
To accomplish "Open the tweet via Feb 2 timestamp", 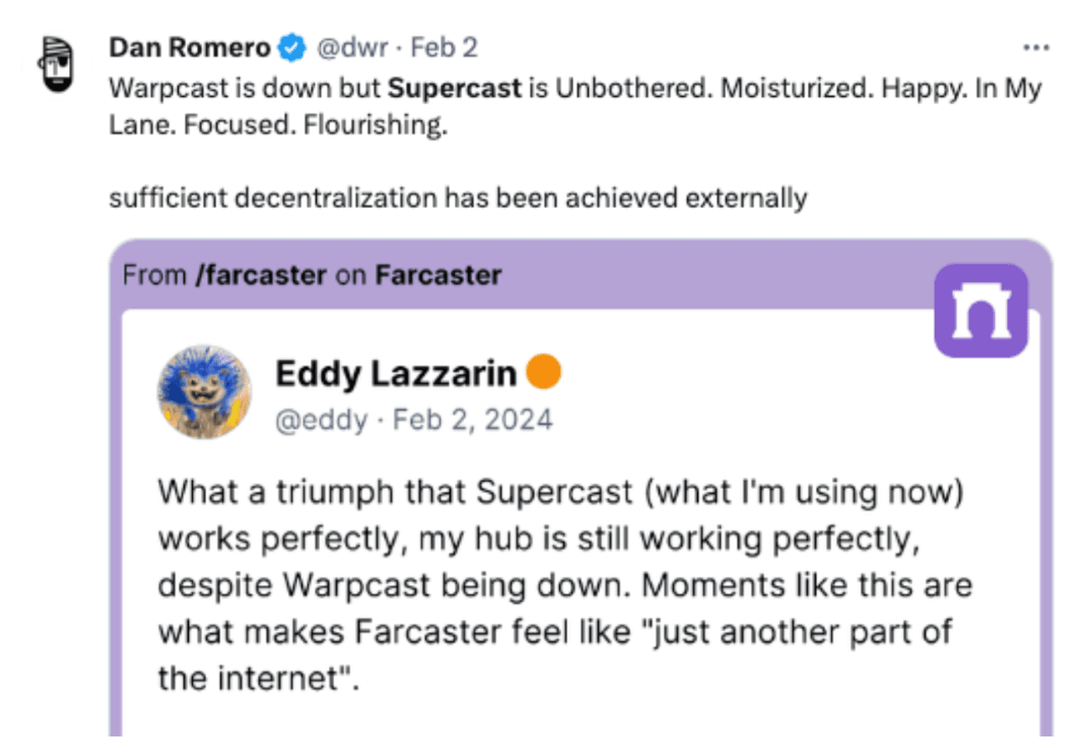I will coord(444,48).
